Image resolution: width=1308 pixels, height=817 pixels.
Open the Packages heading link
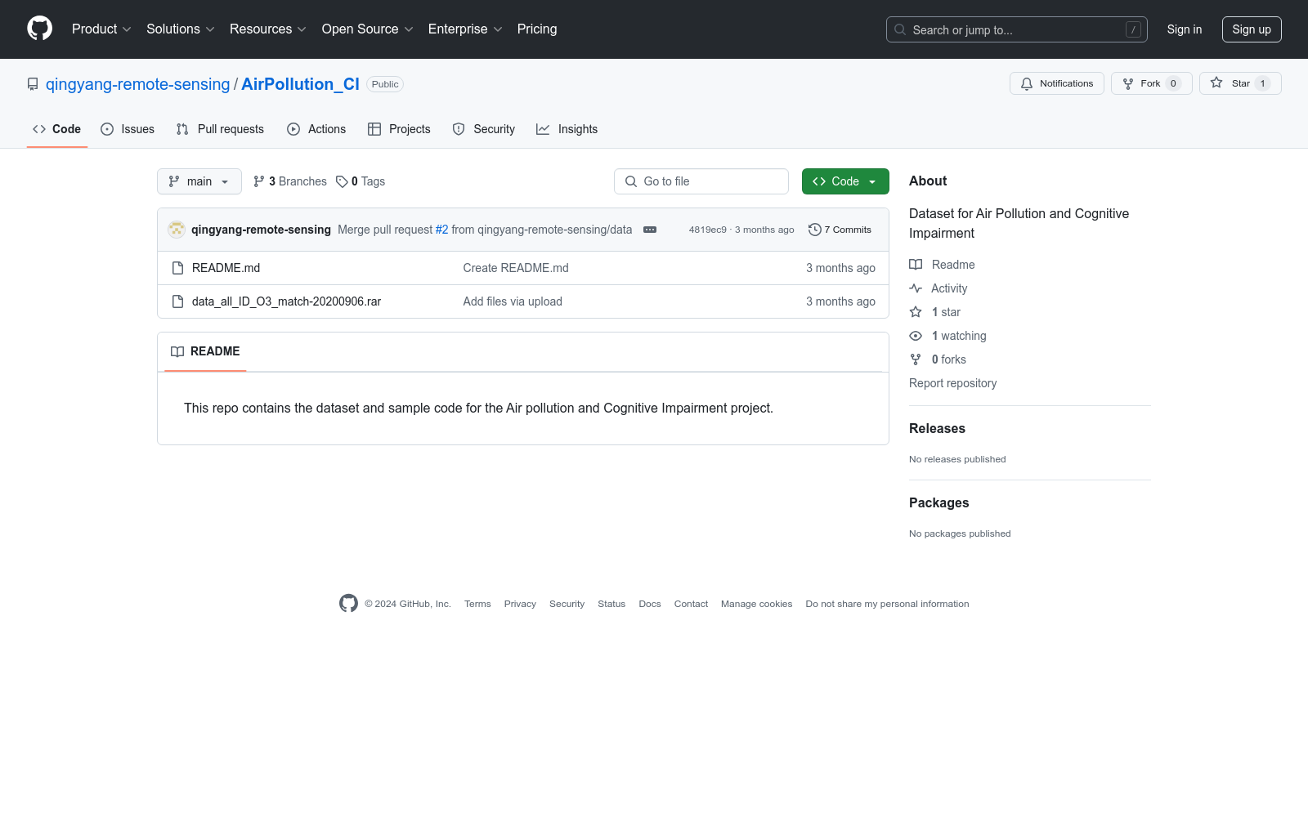[938, 503]
